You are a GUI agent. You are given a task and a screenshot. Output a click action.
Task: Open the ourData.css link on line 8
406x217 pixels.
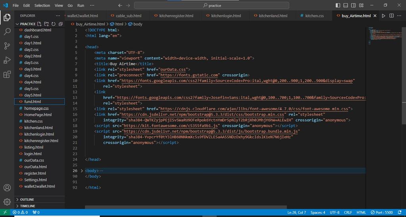pos(173,70)
